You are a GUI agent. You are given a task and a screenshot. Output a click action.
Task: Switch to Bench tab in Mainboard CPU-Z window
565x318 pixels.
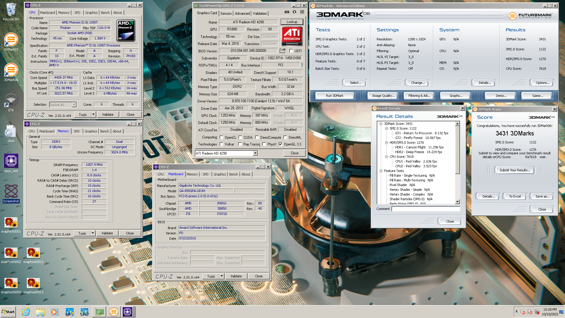point(233,174)
